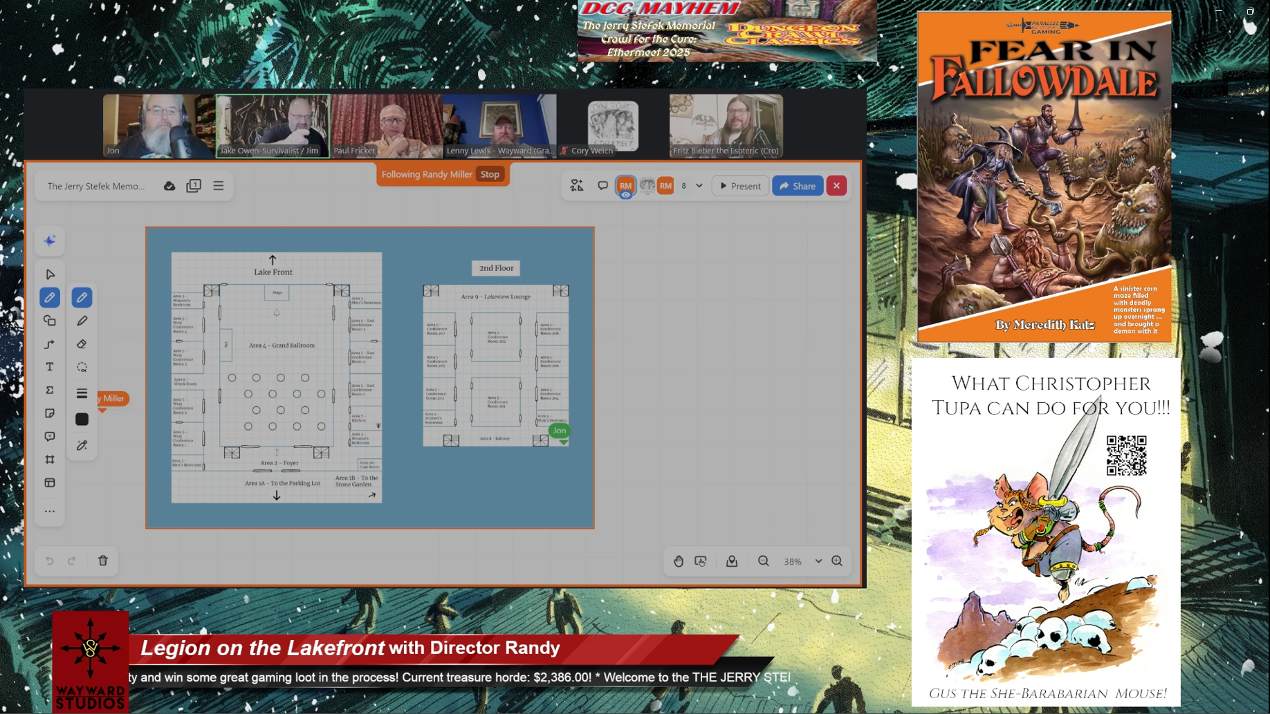This screenshot has width=1270, height=714.
Task: Expand the participant list chevron
Action: 699,186
